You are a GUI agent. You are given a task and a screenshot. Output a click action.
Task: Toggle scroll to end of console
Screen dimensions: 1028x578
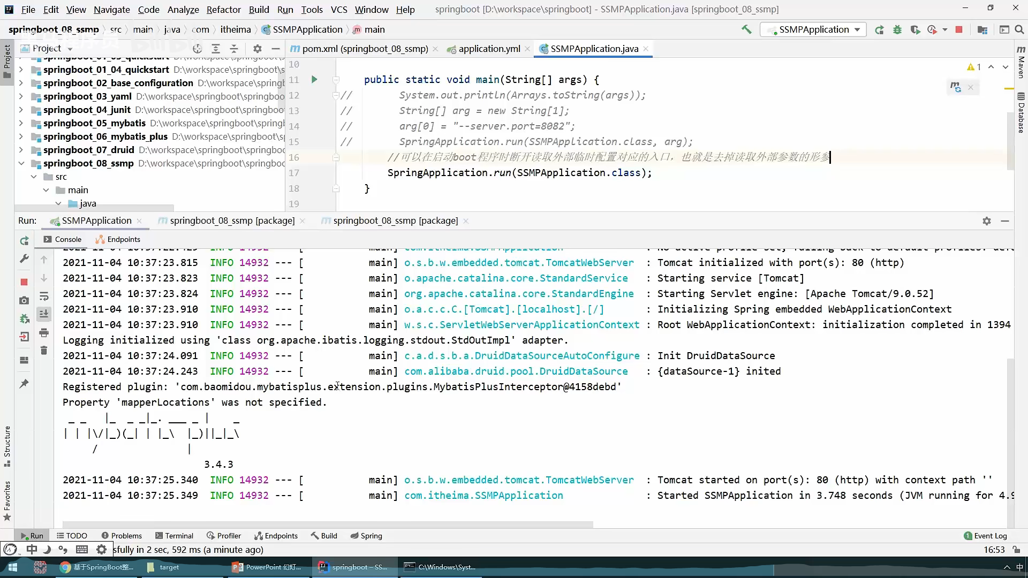tap(44, 314)
